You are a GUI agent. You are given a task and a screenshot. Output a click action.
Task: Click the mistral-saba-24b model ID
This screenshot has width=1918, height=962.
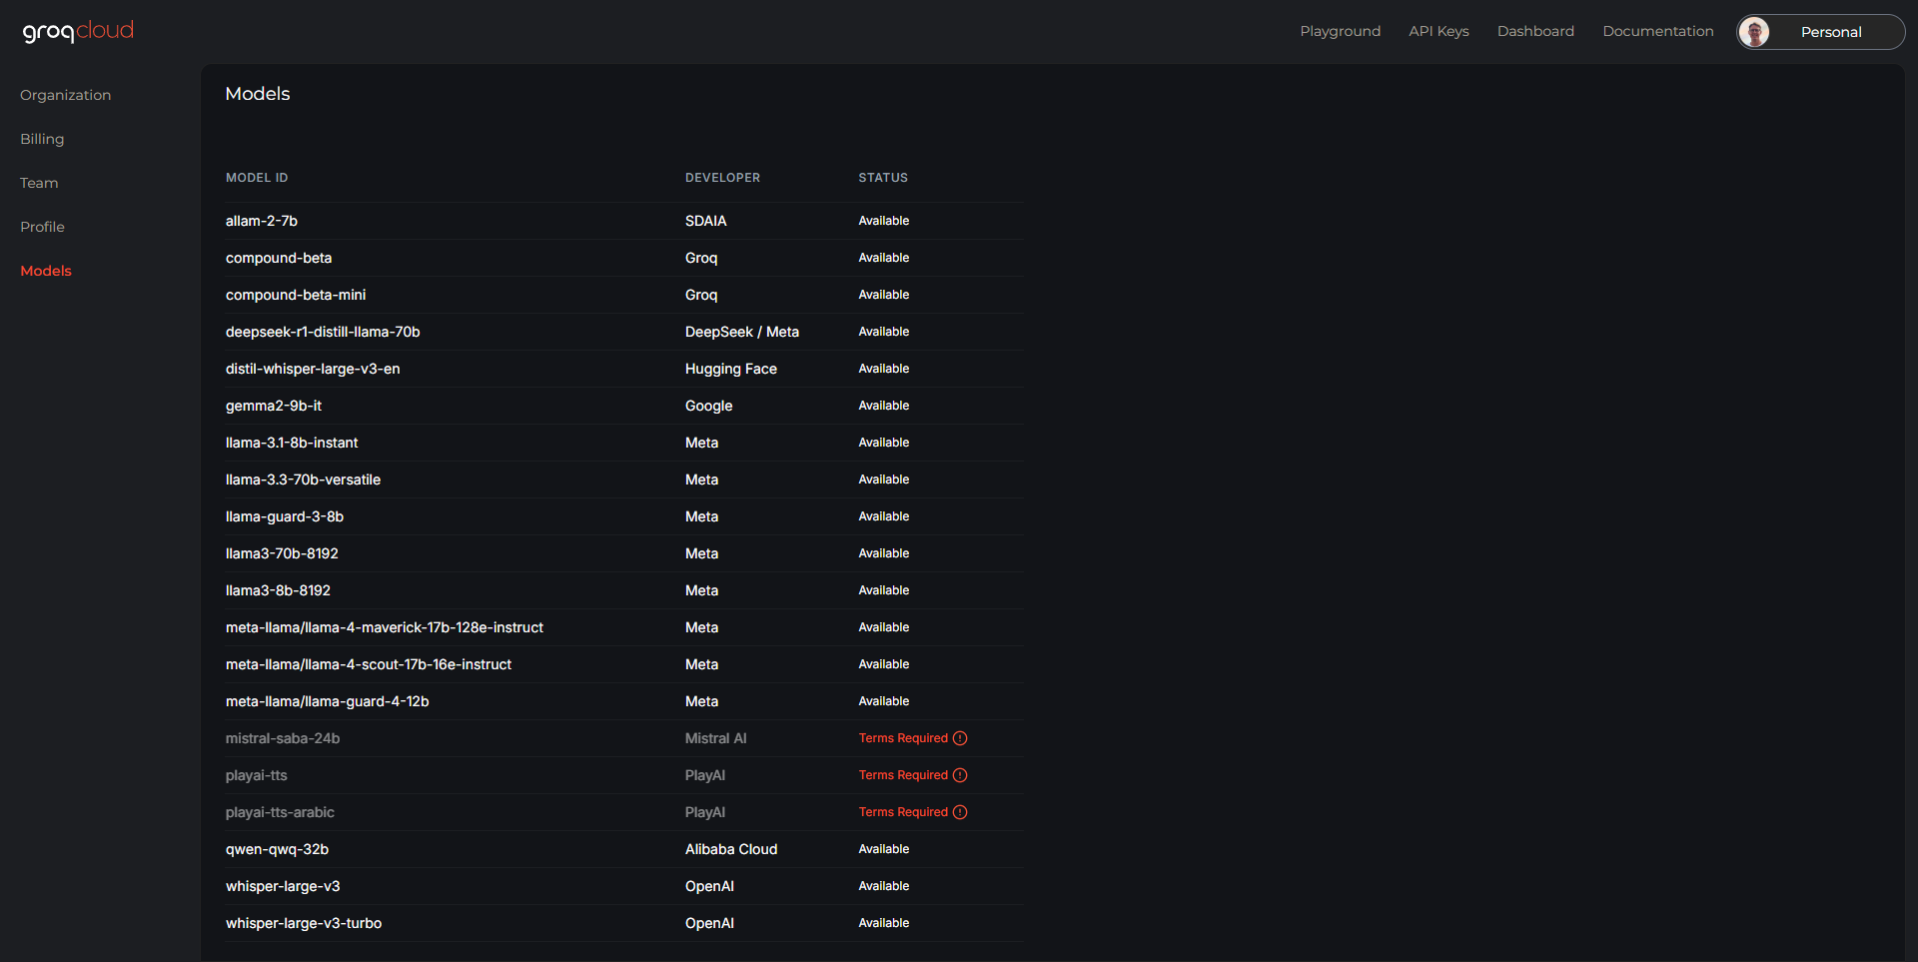283,738
